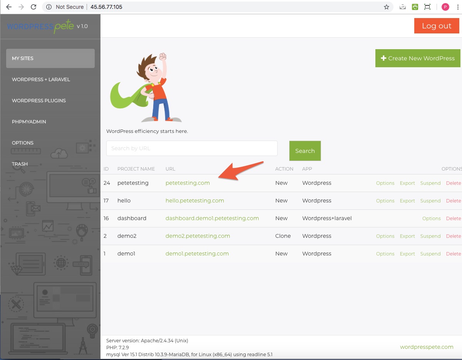Suspend the hello site
The width and height of the screenshot is (462, 360).
tap(430, 201)
